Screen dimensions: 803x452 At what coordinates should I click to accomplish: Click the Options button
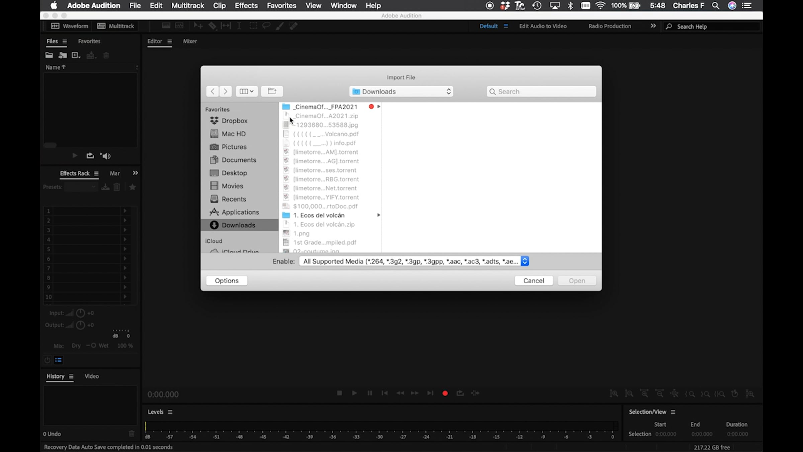click(x=227, y=281)
